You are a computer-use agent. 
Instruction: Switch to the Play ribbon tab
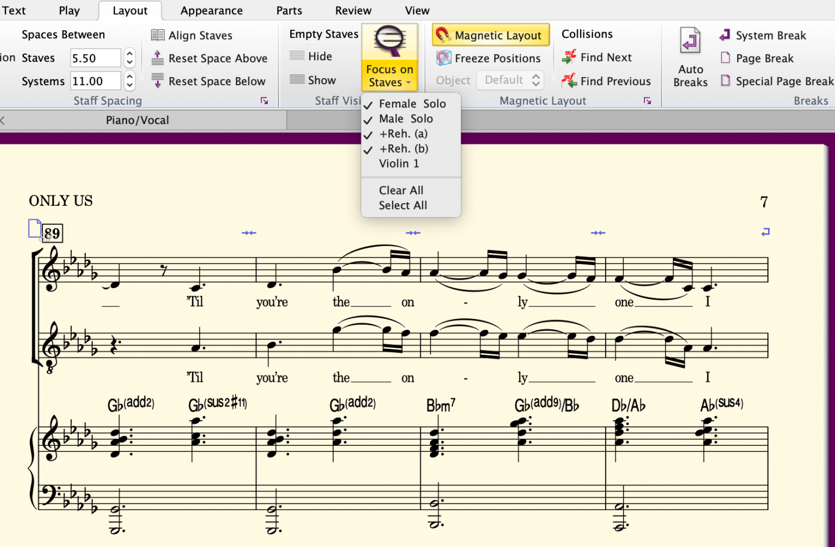point(69,10)
